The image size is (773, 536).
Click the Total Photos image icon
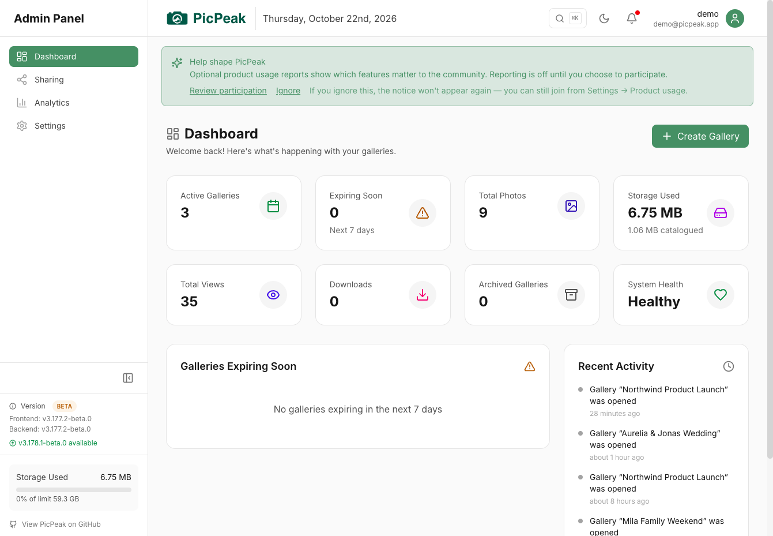click(x=571, y=206)
